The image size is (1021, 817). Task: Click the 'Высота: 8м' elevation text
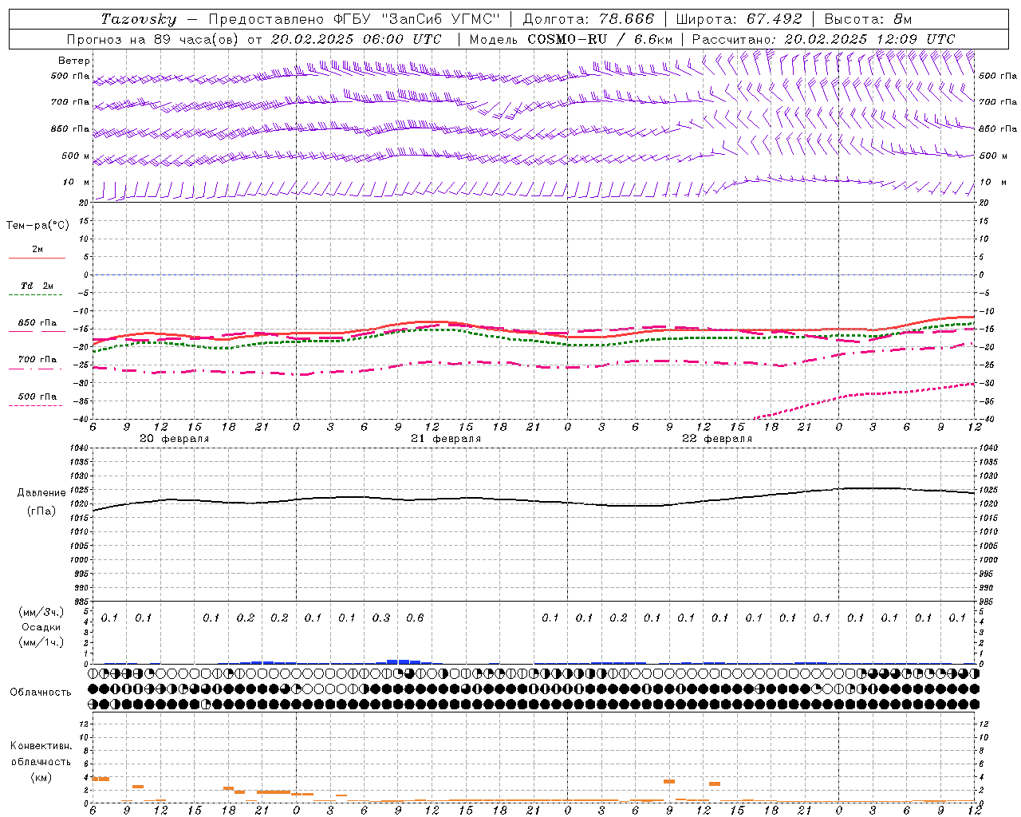click(868, 19)
